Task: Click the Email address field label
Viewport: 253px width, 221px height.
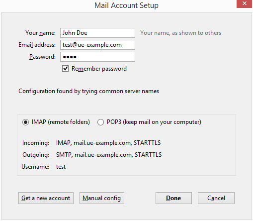Action: [x=37, y=45]
